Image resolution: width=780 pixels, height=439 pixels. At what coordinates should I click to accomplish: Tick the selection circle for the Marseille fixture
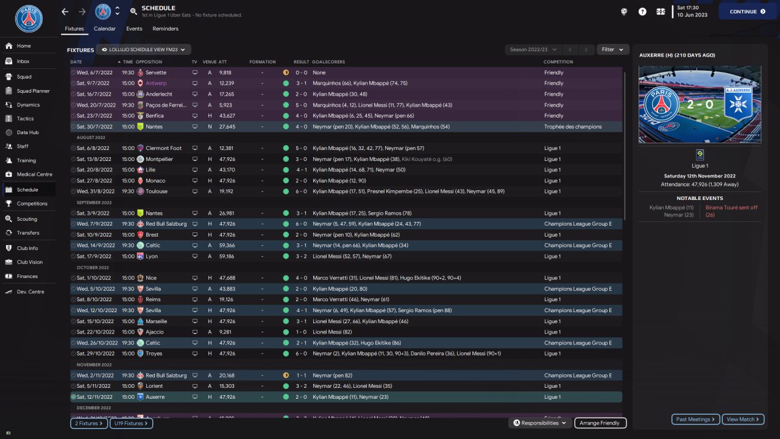[x=73, y=321]
